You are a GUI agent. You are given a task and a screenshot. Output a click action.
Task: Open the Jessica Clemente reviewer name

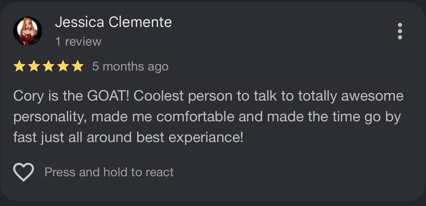(x=113, y=22)
